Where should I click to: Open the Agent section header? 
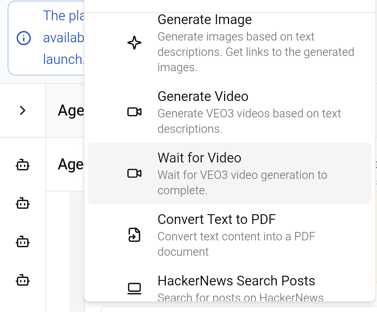pyautogui.click(x=72, y=110)
